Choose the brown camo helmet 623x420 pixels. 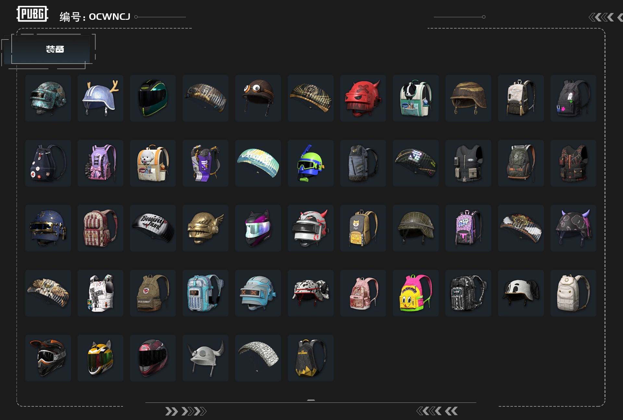(469, 98)
